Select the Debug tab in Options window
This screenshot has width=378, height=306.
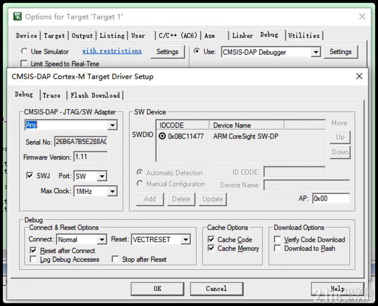click(271, 35)
